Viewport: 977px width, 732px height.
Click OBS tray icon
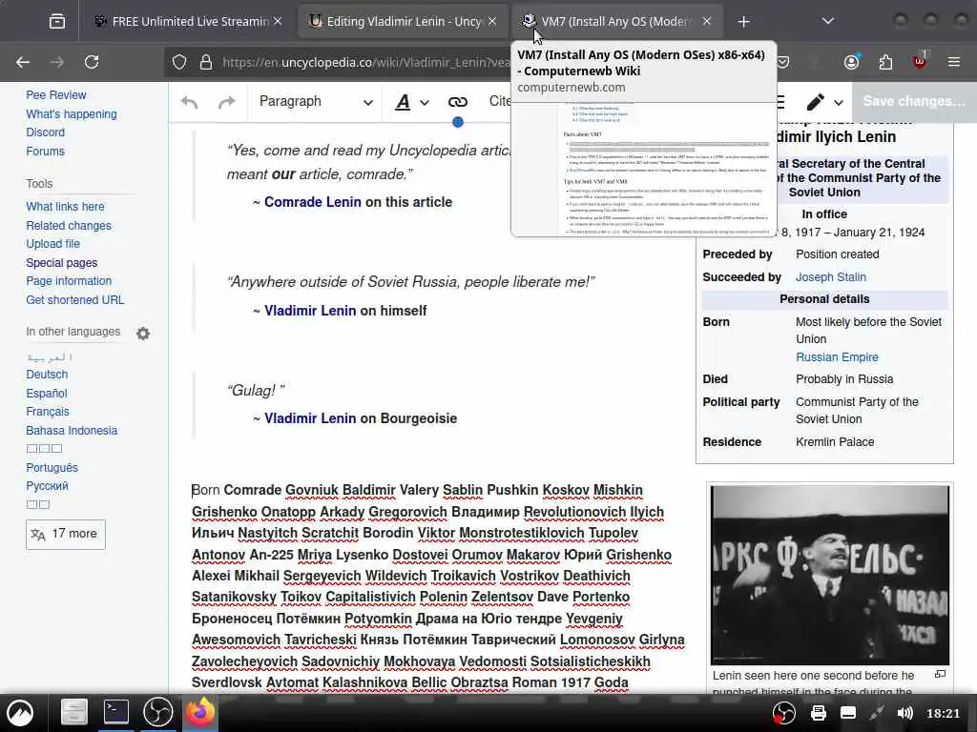click(x=784, y=713)
